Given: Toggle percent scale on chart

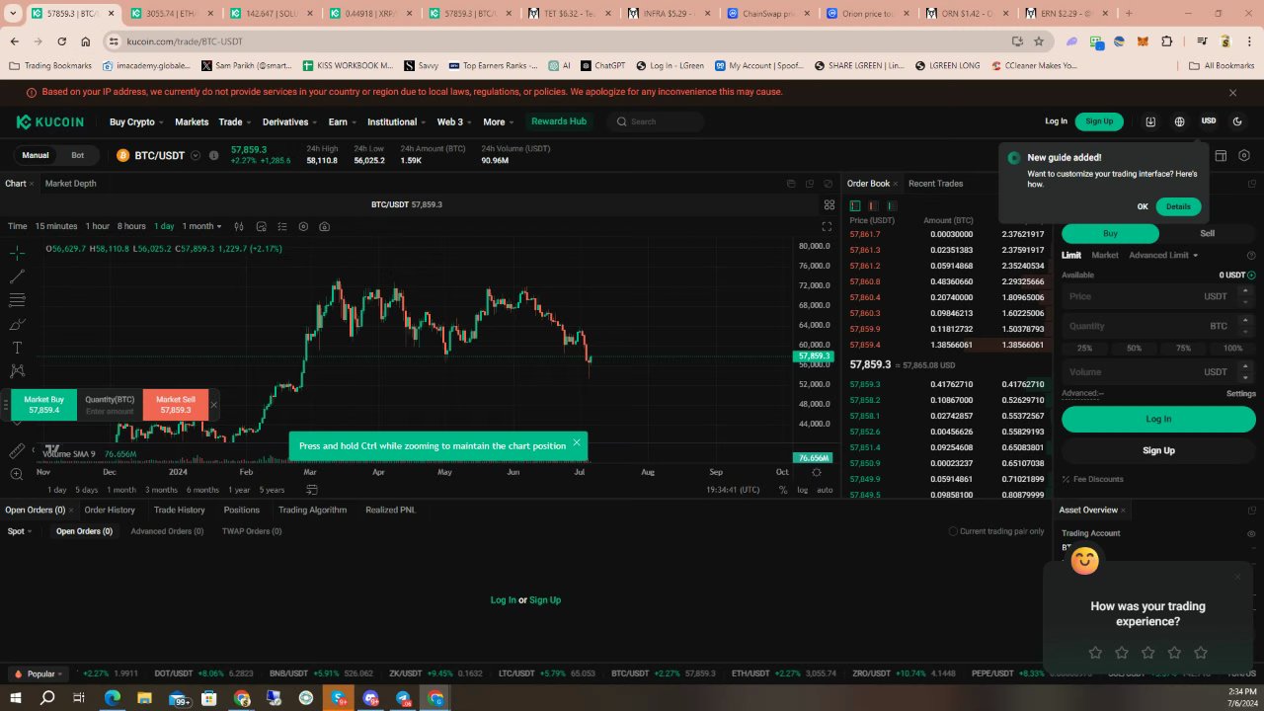Looking at the screenshot, I should point(783,490).
